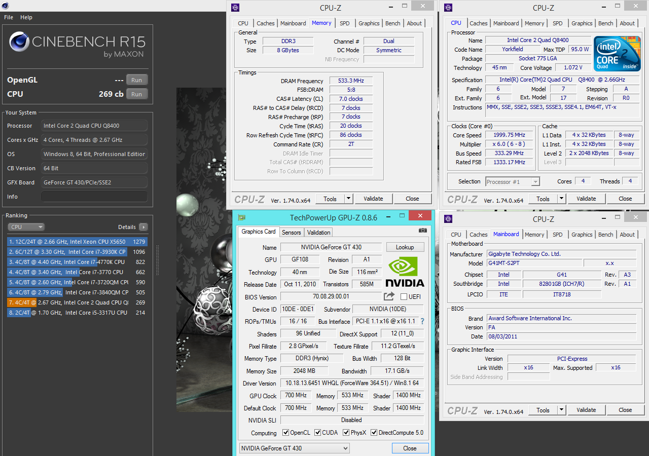Click the title bar icon of the CPU-tab CPU-Z window

pos(448,8)
